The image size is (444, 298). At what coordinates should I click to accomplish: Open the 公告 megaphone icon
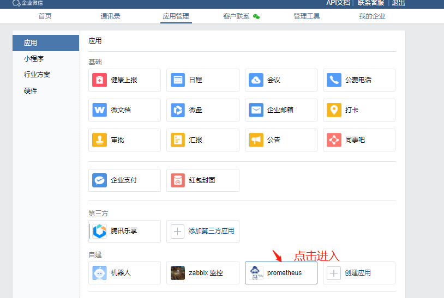click(x=256, y=140)
